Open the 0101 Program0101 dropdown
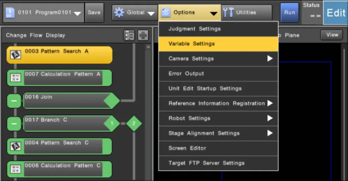The height and width of the screenshot is (181, 348). 44,13
